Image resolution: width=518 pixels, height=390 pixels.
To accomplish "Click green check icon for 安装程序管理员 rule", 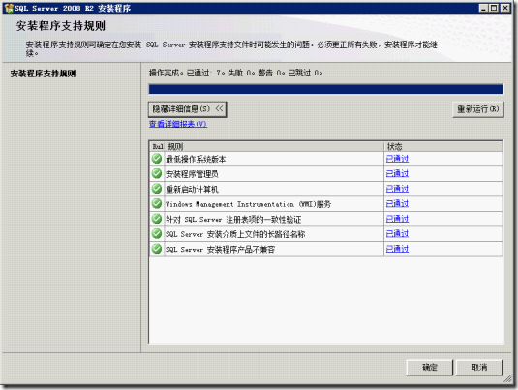I will [x=157, y=173].
